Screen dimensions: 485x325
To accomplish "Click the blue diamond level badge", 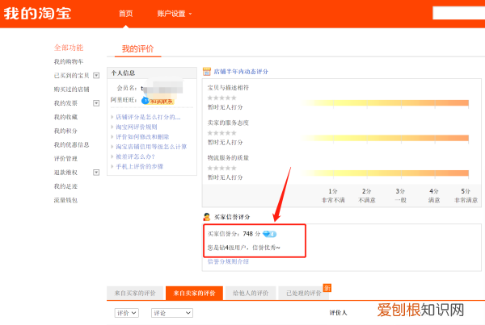I will [269, 234].
